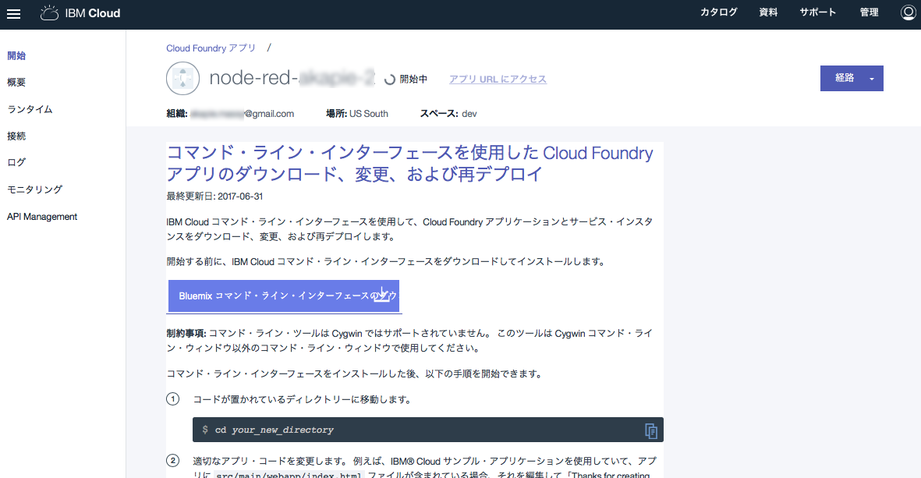Click the page heading about Cloud Foundry CLI

click(x=409, y=163)
